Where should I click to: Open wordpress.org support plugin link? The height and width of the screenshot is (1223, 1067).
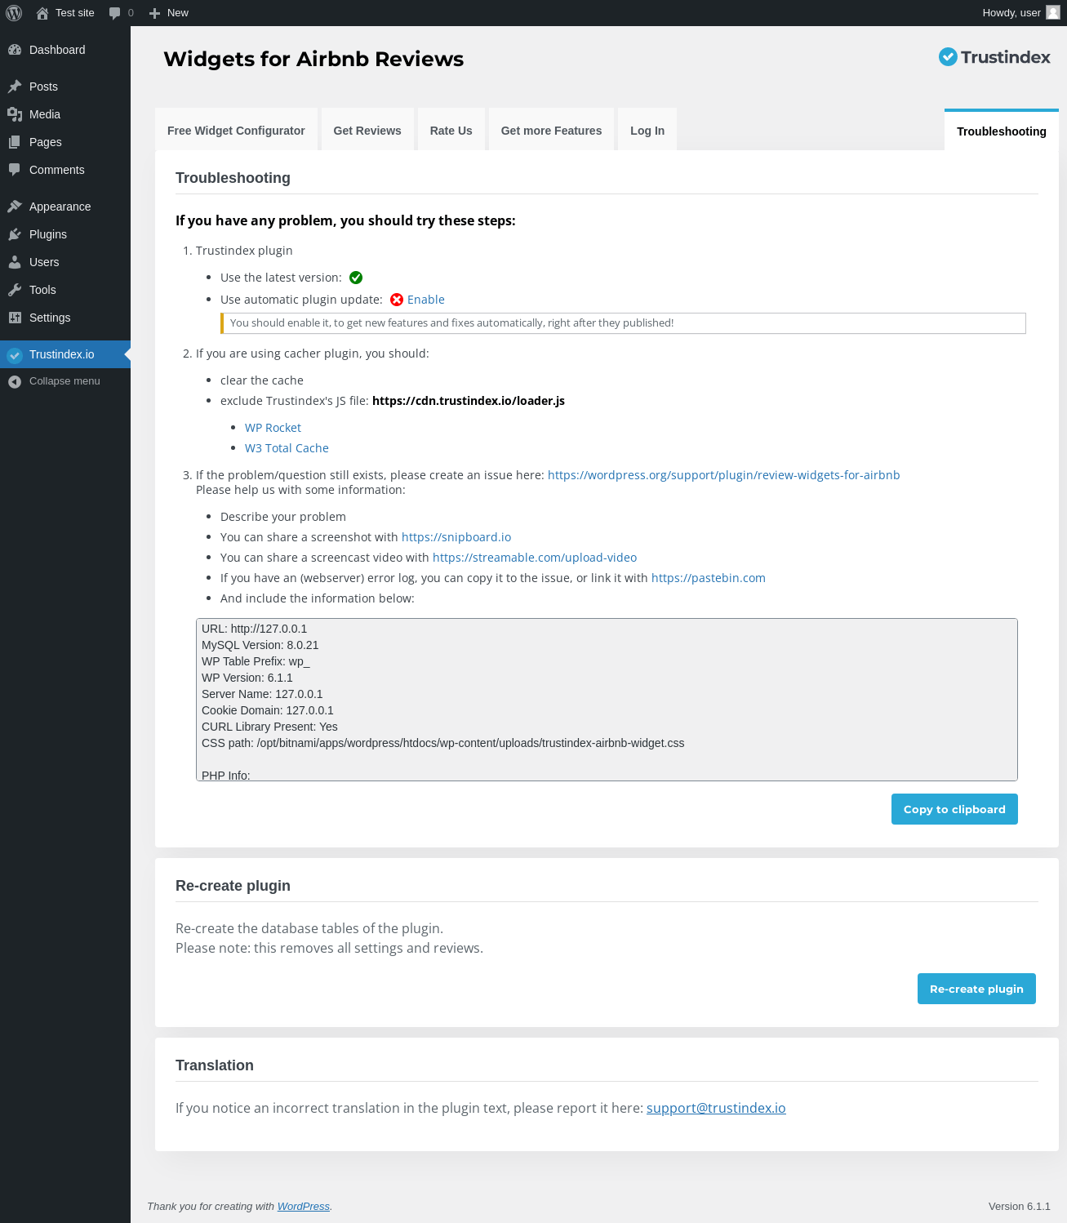pyautogui.click(x=724, y=475)
